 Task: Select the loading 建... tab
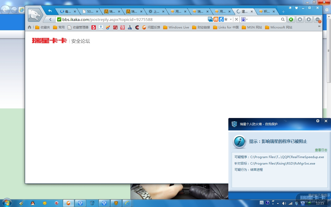pyautogui.click(x=245, y=11)
